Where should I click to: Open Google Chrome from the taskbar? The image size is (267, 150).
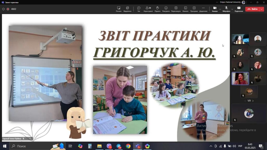tap(128, 146)
